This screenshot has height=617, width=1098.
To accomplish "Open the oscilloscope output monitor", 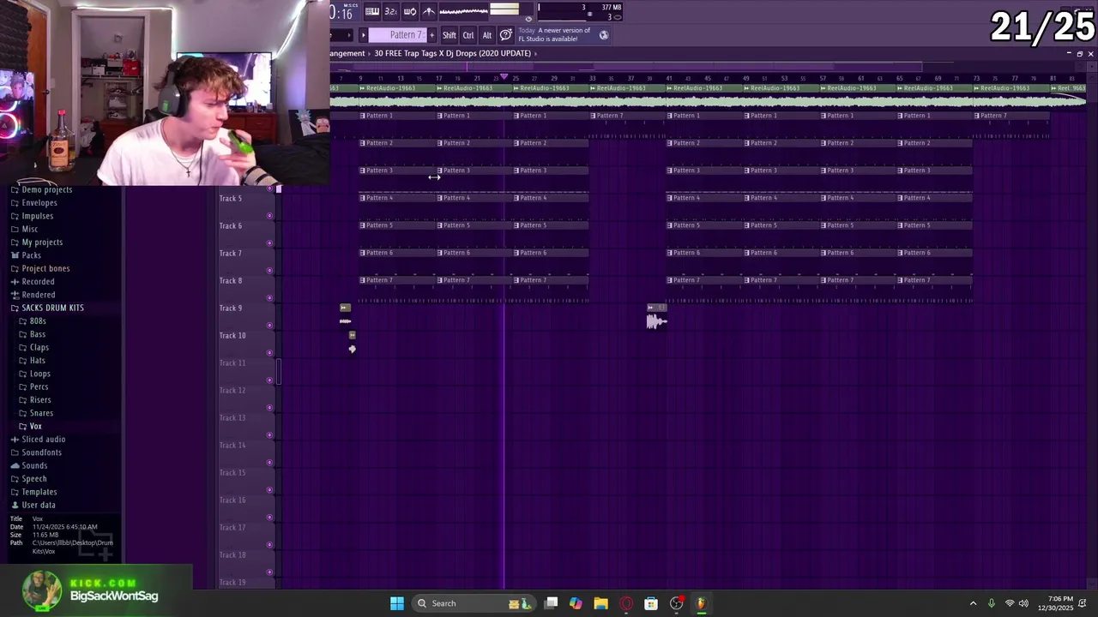I will point(463,11).
